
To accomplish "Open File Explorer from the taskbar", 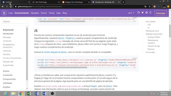I will (13, 94).
